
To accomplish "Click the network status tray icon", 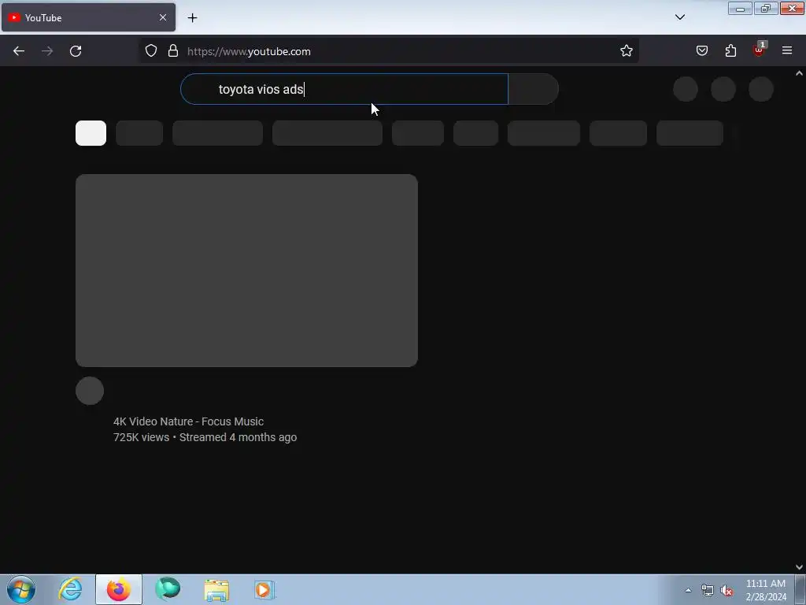I will pyautogui.click(x=708, y=591).
